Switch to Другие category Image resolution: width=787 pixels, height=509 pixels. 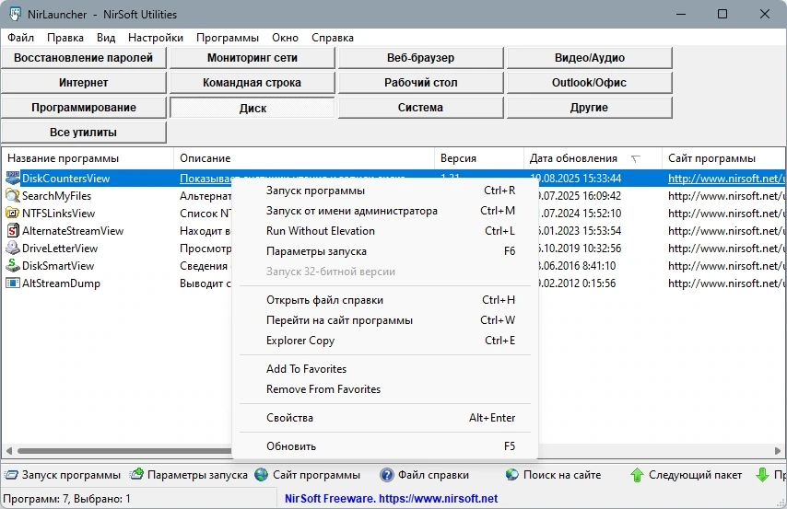pyautogui.click(x=589, y=108)
